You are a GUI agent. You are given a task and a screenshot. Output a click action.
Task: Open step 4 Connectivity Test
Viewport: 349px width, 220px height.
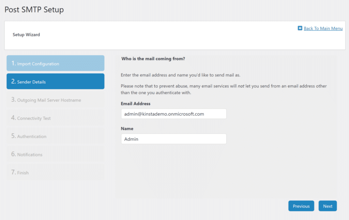(55, 118)
